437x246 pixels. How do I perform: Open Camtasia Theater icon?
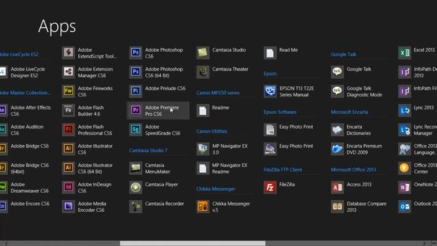(x=203, y=72)
